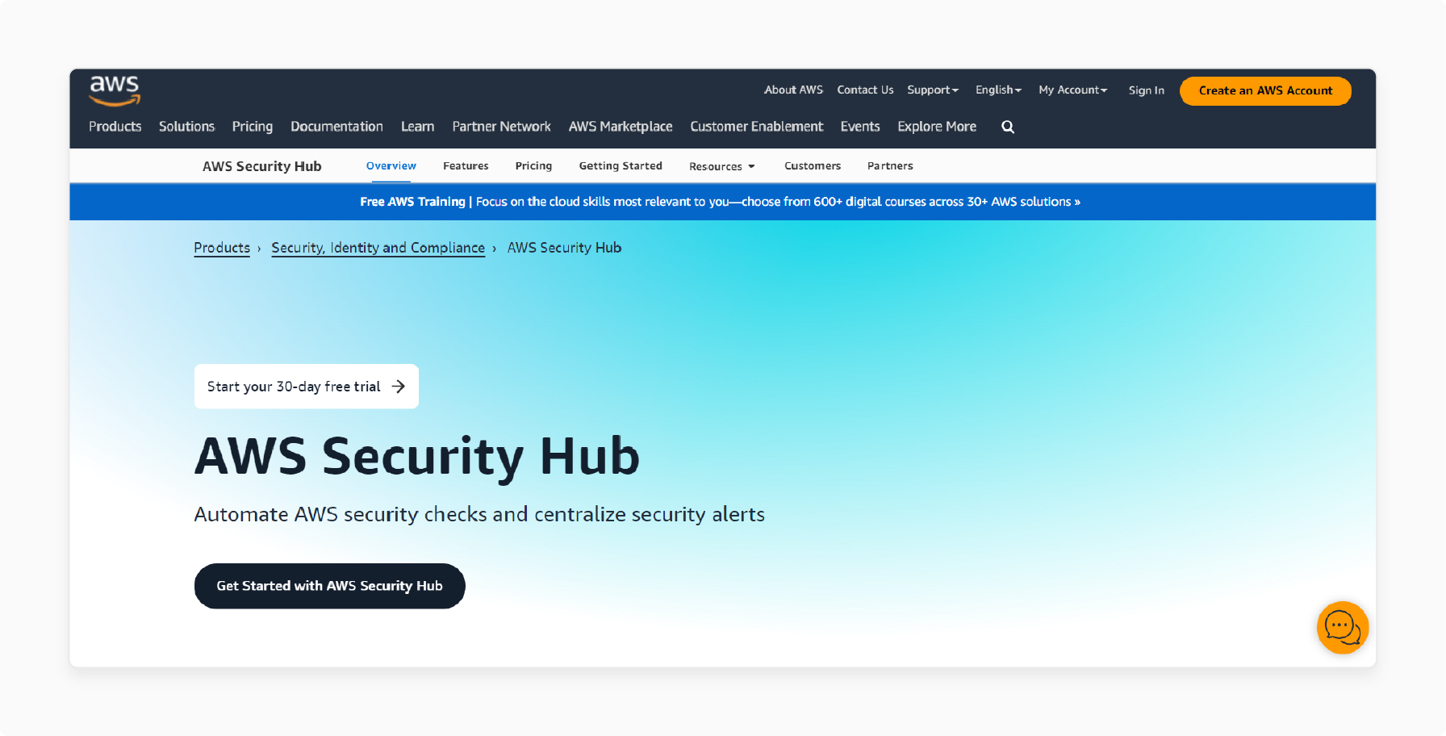The image size is (1446, 736).
Task: Select the Features tab
Action: coord(466,165)
